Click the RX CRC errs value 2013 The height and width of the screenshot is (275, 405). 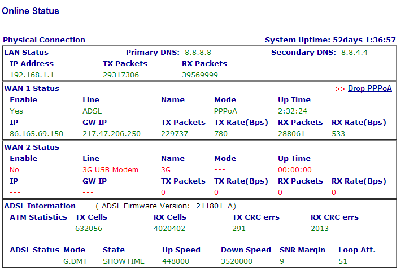pyautogui.click(x=320, y=229)
